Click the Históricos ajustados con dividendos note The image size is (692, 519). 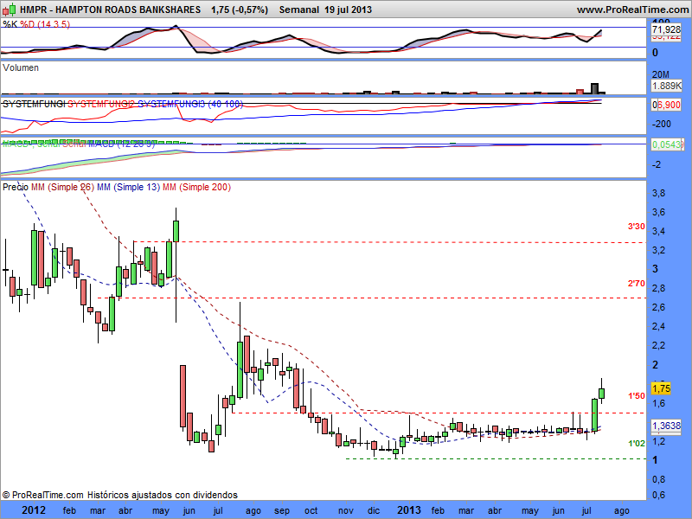pos(163,495)
